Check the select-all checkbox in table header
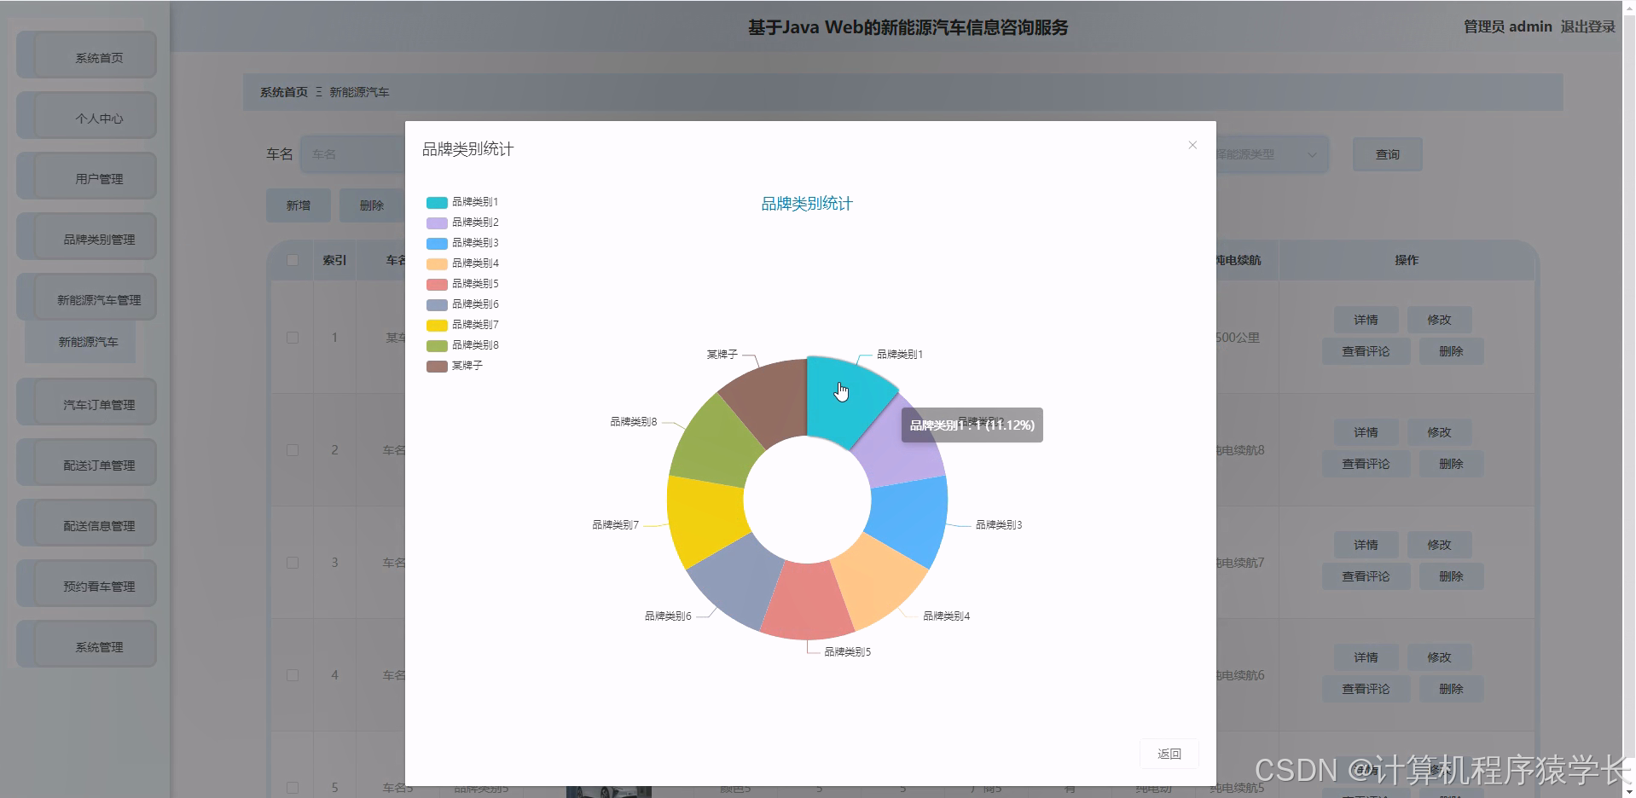 293,260
